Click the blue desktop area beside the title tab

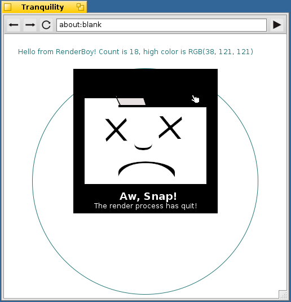(x=188, y=7)
